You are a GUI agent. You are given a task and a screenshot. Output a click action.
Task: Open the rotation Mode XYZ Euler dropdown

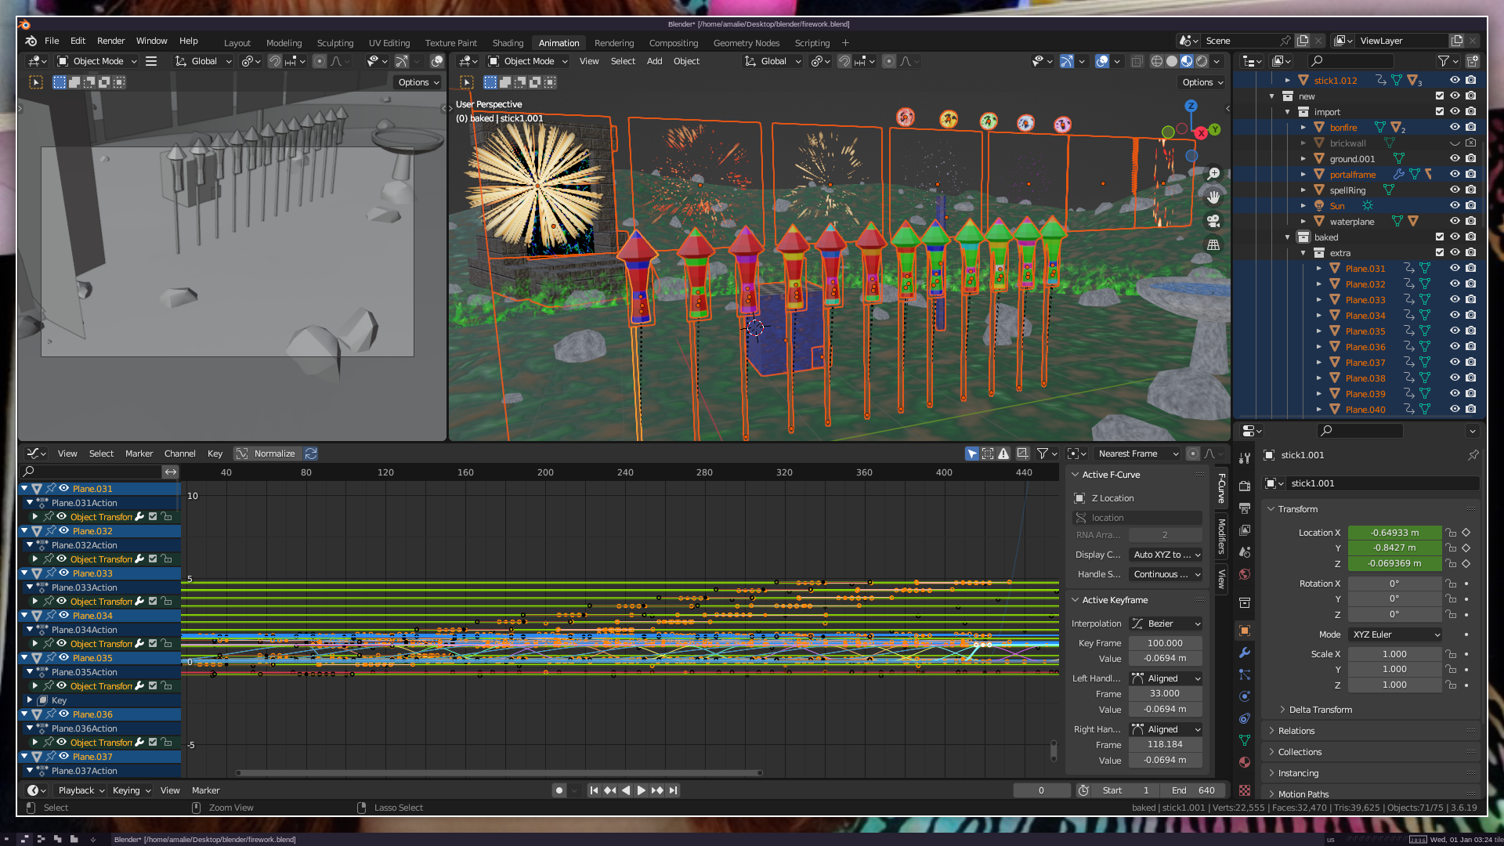click(x=1395, y=634)
